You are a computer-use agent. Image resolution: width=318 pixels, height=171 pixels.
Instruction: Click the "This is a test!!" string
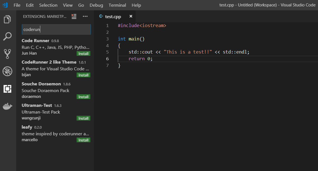tap(188, 52)
